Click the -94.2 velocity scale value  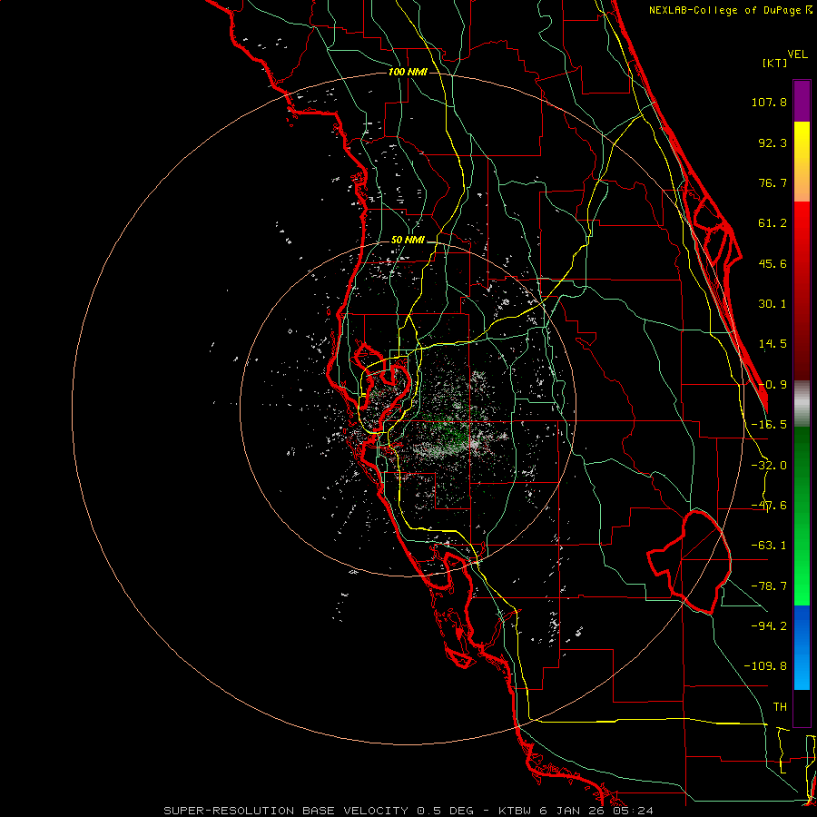769,626
